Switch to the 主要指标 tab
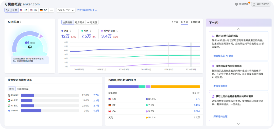This screenshot has height=129, width=274. pos(67,22)
